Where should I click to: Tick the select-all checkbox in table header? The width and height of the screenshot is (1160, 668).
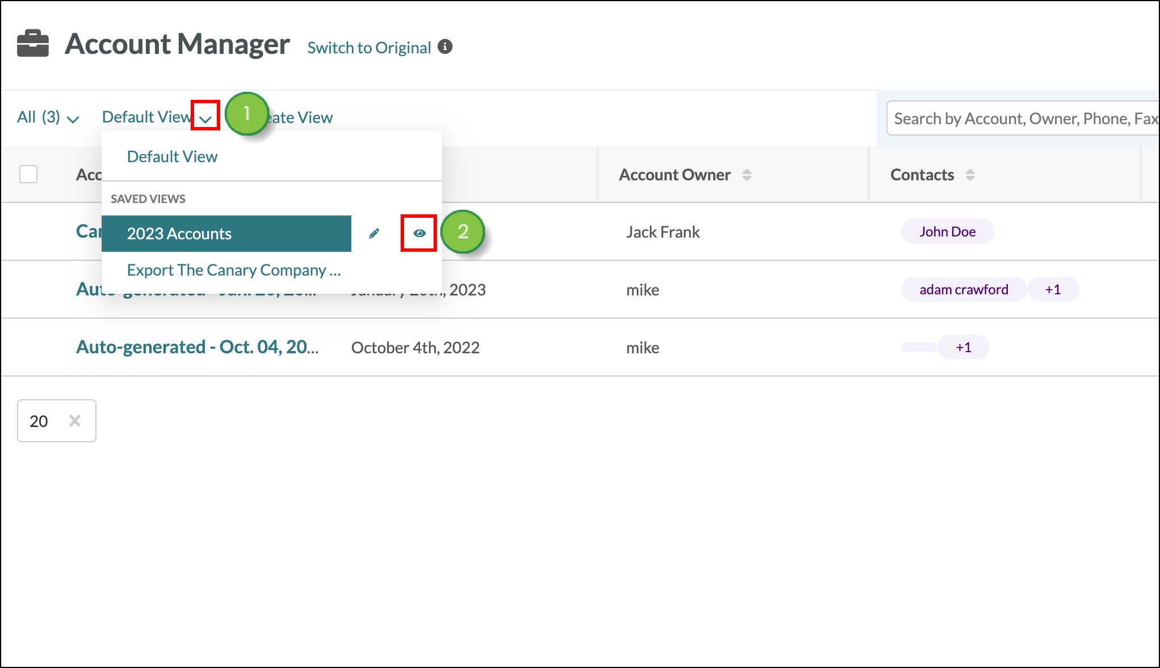(28, 174)
